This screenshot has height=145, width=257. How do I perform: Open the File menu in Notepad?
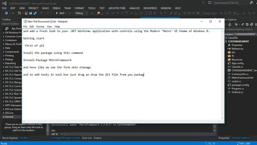coord(25,27)
